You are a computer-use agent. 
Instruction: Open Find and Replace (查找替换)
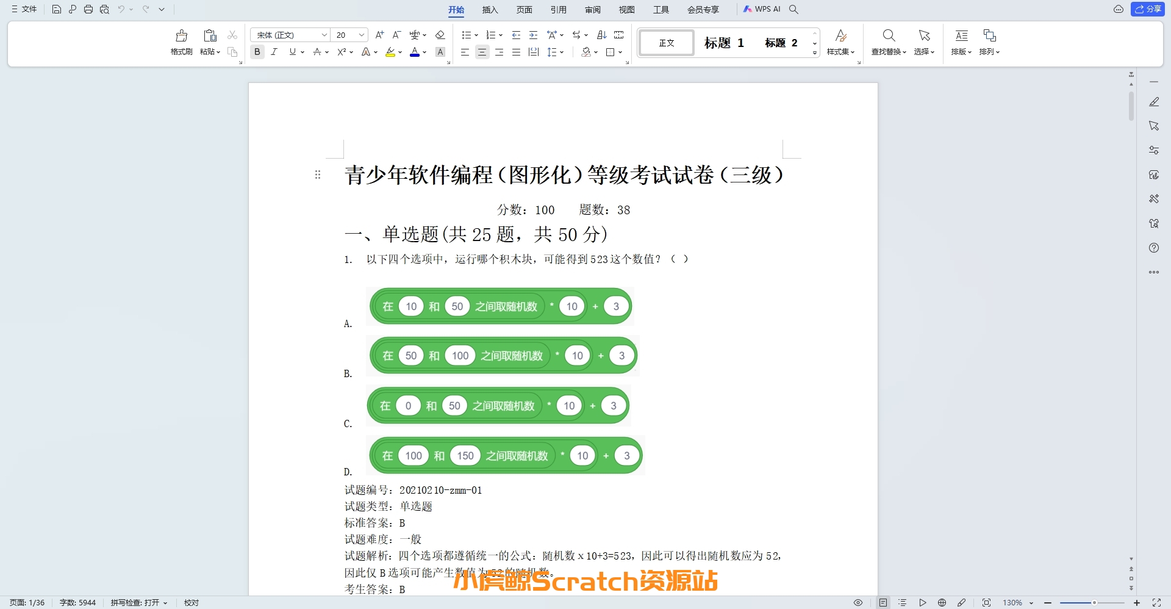[x=888, y=41]
